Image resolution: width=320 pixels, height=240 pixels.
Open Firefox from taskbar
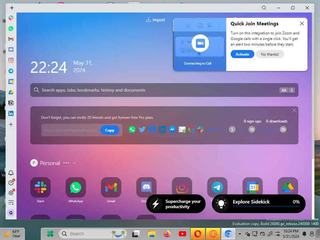coord(167,234)
